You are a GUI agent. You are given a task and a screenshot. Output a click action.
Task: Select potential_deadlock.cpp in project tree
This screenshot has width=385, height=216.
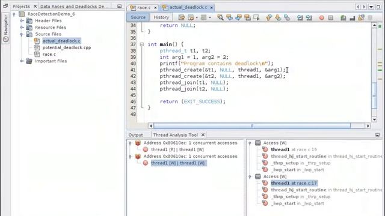[x=67, y=47]
